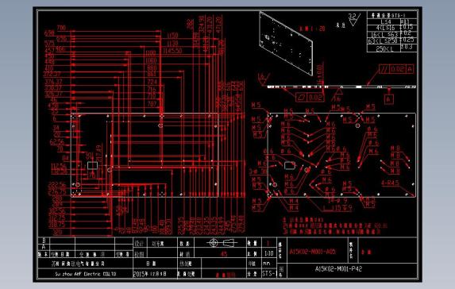Click the revision row B cell
This screenshot has width=455, height=289.
[x=44, y=241]
